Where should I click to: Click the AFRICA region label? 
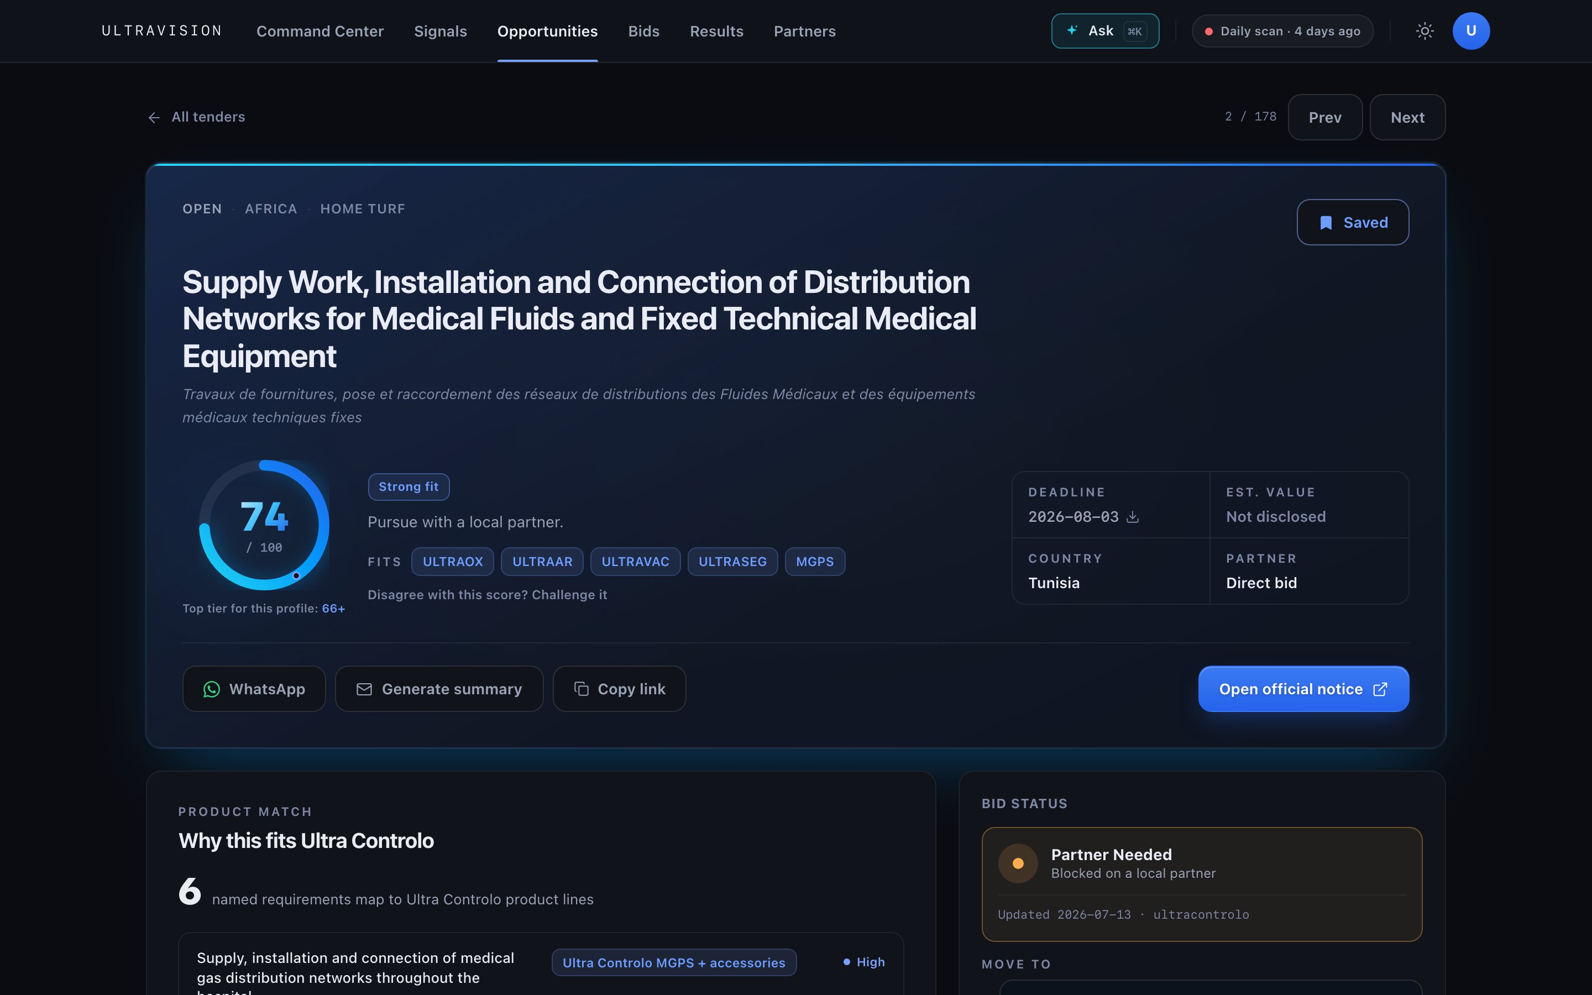[271, 208]
